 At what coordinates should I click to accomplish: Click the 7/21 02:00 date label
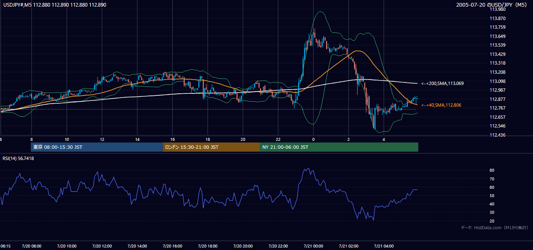(x=349, y=246)
